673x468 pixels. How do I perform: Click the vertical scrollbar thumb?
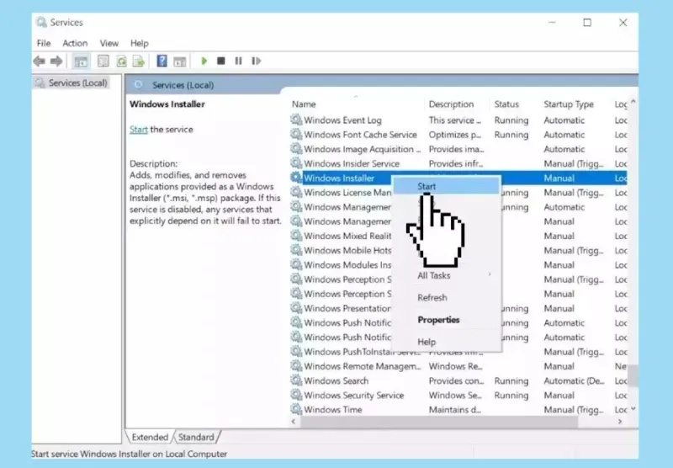(x=633, y=375)
